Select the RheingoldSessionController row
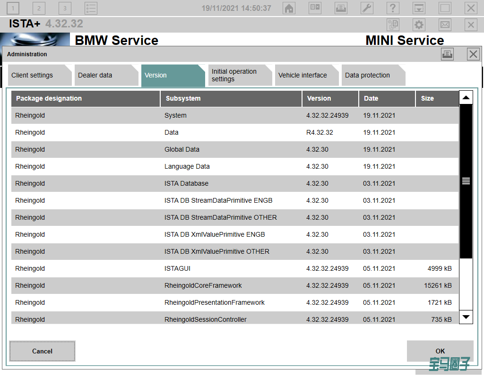Screen dimensions: 484x378 tap(235, 318)
